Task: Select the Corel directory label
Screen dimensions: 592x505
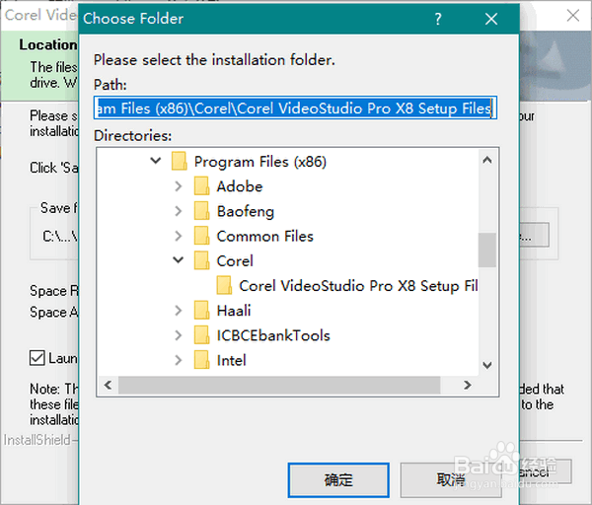Action: [x=235, y=261]
